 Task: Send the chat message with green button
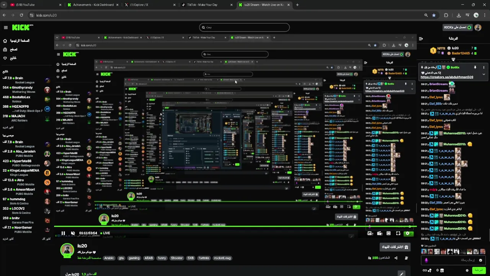479,270
